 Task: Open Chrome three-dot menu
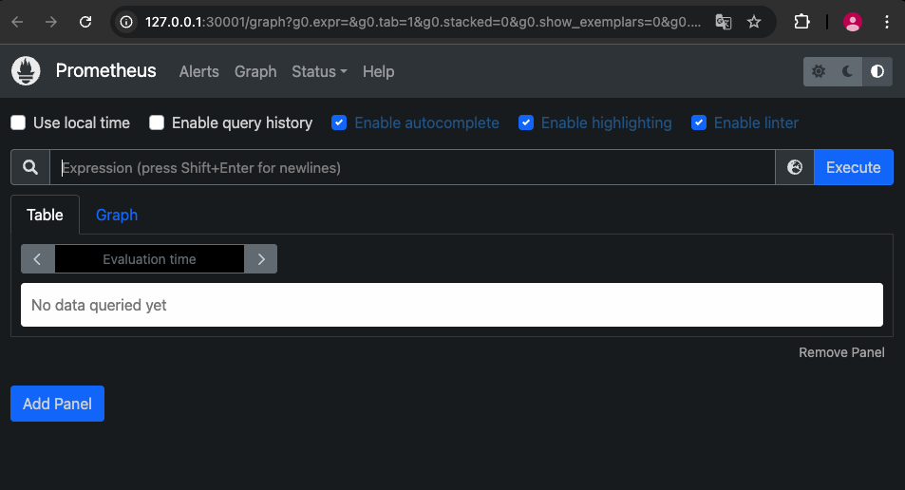click(x=887, y=22)
